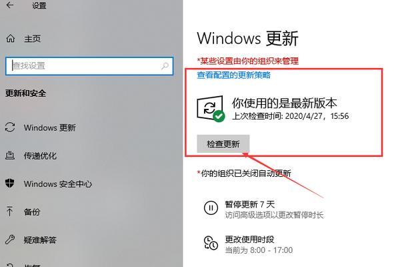This screenshot has height=267, width=394.
Task: Click the 传递优化 delivery icon
Action: point(10,156)
